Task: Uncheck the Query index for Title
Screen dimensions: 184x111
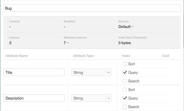Action: click(x=125, y=72)
